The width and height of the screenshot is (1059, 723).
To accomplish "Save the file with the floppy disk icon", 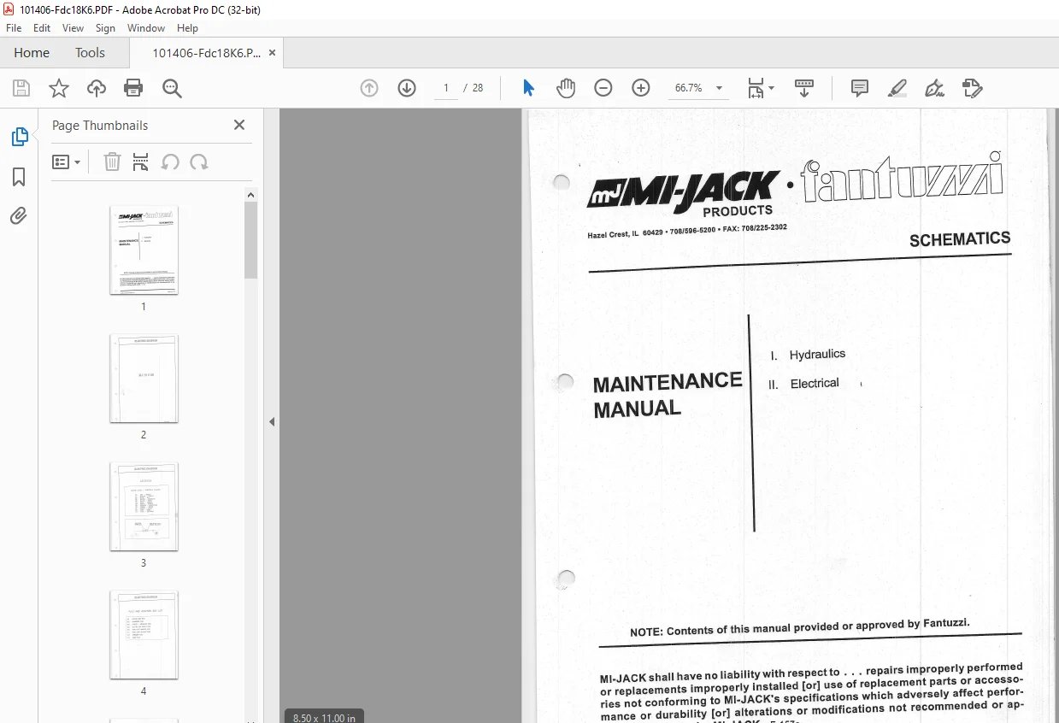I will tap(21, 88).
